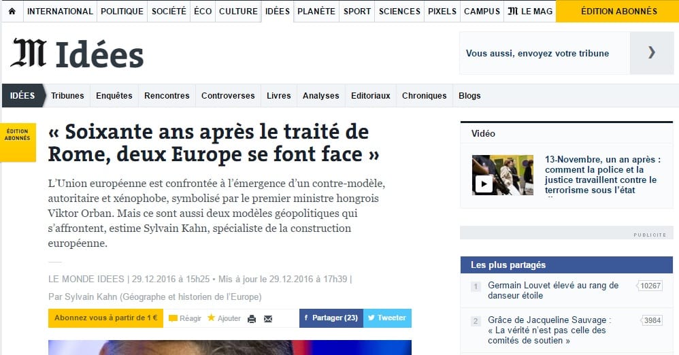
Task: Play the 13-Novembre video thumbnail
Action: click(503, 175)
